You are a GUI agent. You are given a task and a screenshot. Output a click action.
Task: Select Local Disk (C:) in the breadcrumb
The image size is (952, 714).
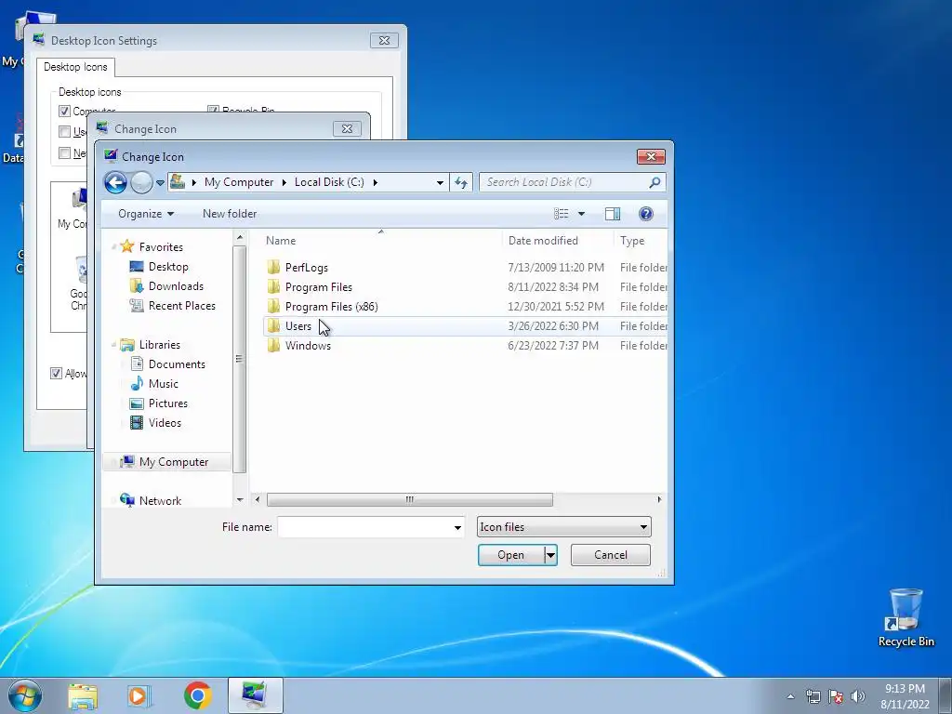click(x=329, y=182)
